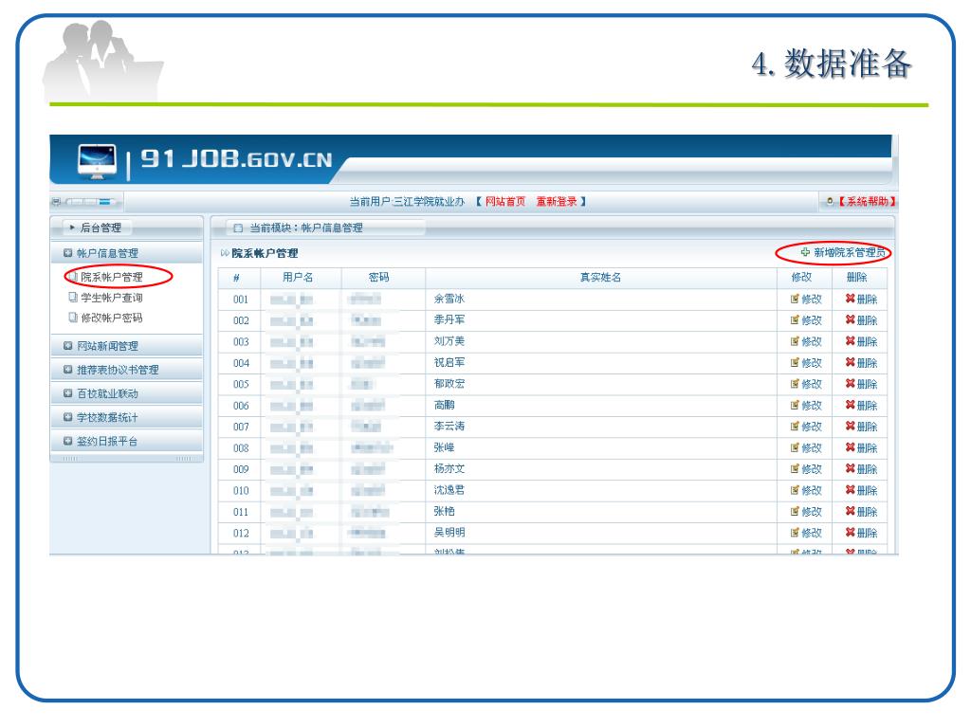Click the 重新登录 link

click(x=557, y=202)
